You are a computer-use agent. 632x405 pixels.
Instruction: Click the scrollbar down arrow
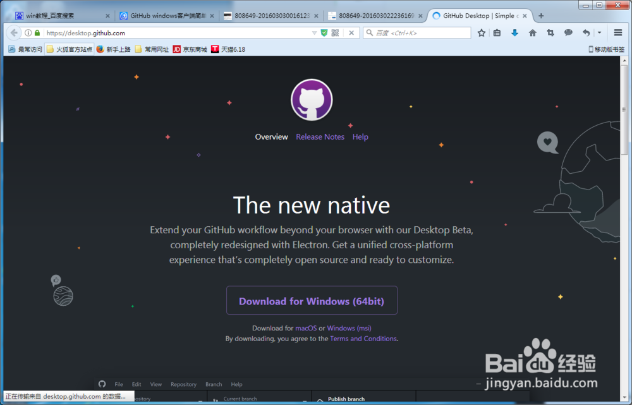pyautogui.click(x=624, y=397)
